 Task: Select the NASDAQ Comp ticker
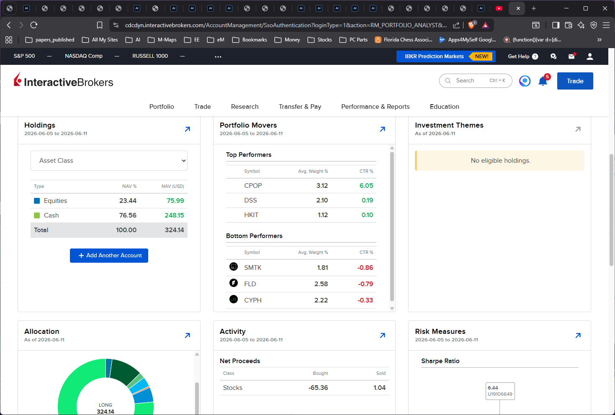point(84,56)
